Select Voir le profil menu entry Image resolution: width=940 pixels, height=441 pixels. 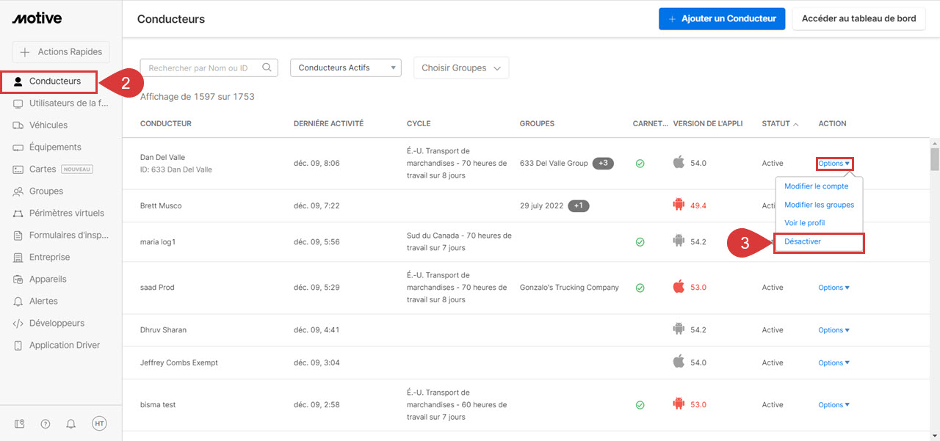click(x=804, y=223)
